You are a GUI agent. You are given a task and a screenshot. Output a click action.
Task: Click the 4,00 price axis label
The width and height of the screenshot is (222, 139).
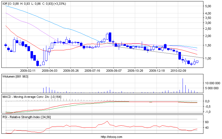click(208, 13)
